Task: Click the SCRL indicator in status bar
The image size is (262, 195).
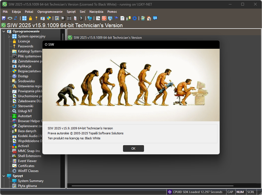Action: (x=251, y=192)
